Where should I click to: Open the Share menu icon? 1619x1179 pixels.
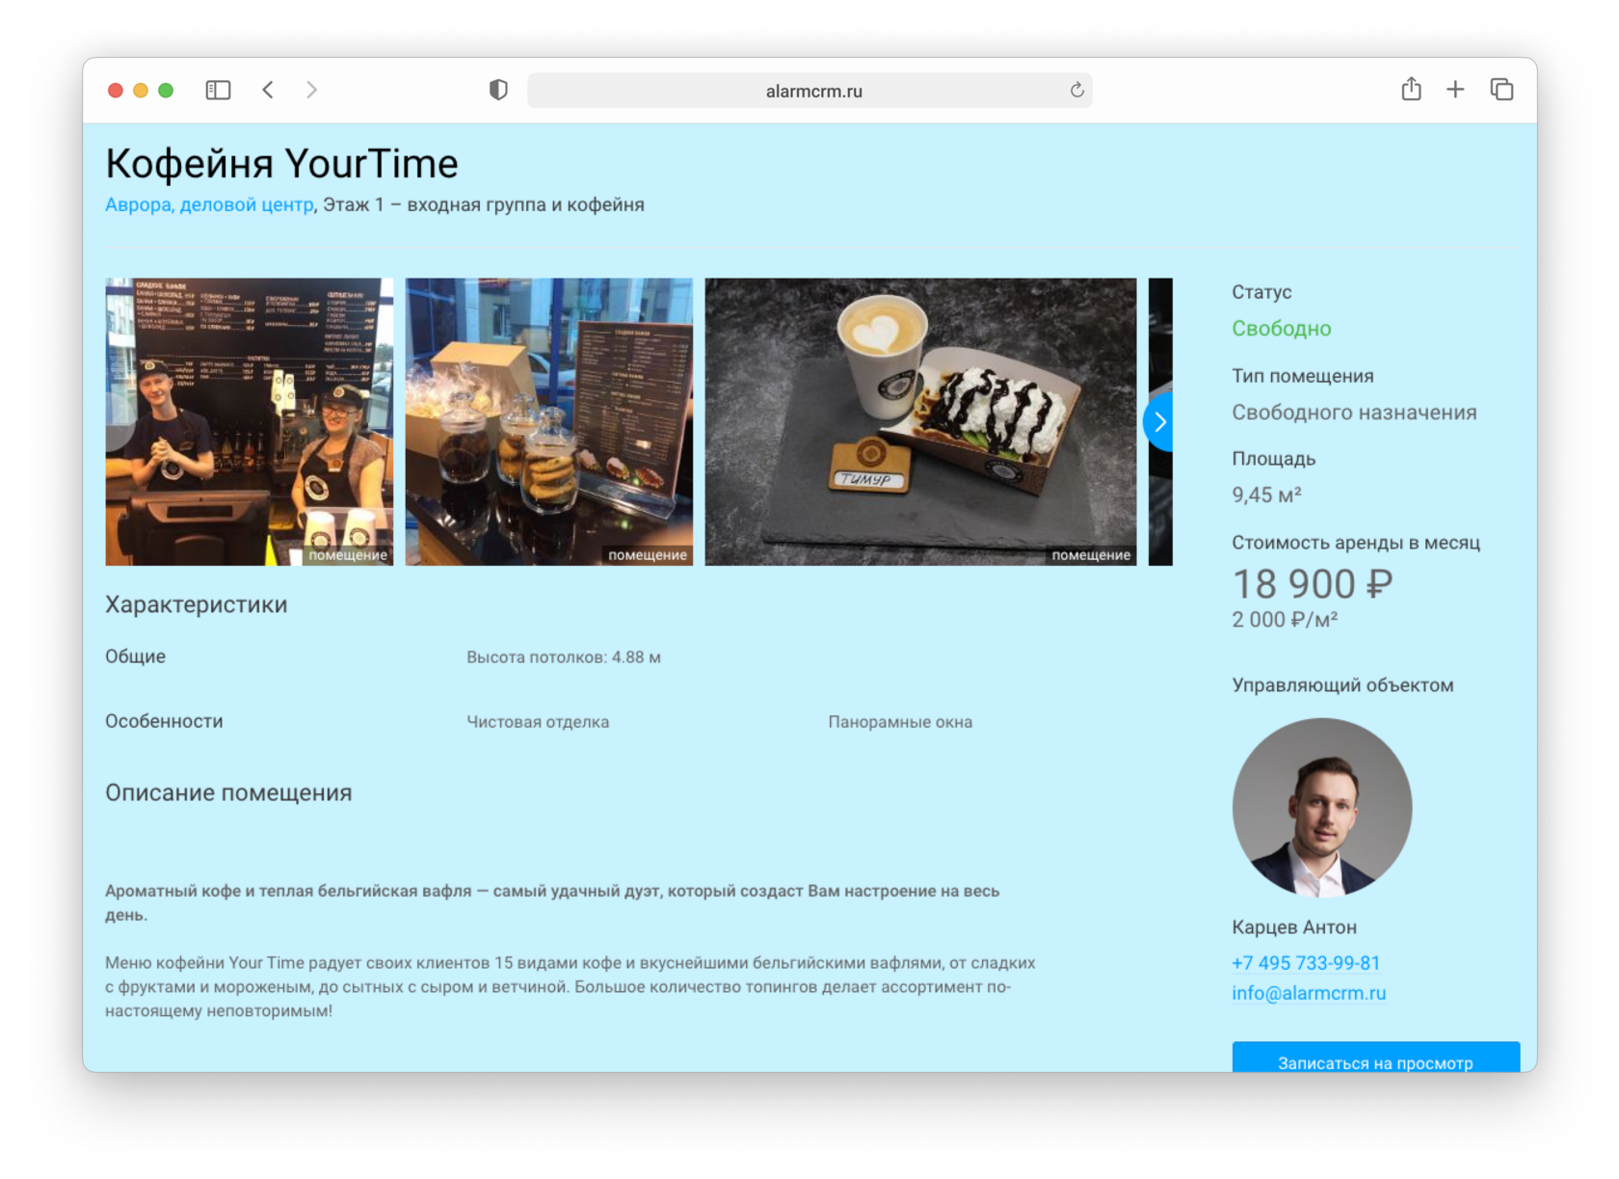[1411, 89]
